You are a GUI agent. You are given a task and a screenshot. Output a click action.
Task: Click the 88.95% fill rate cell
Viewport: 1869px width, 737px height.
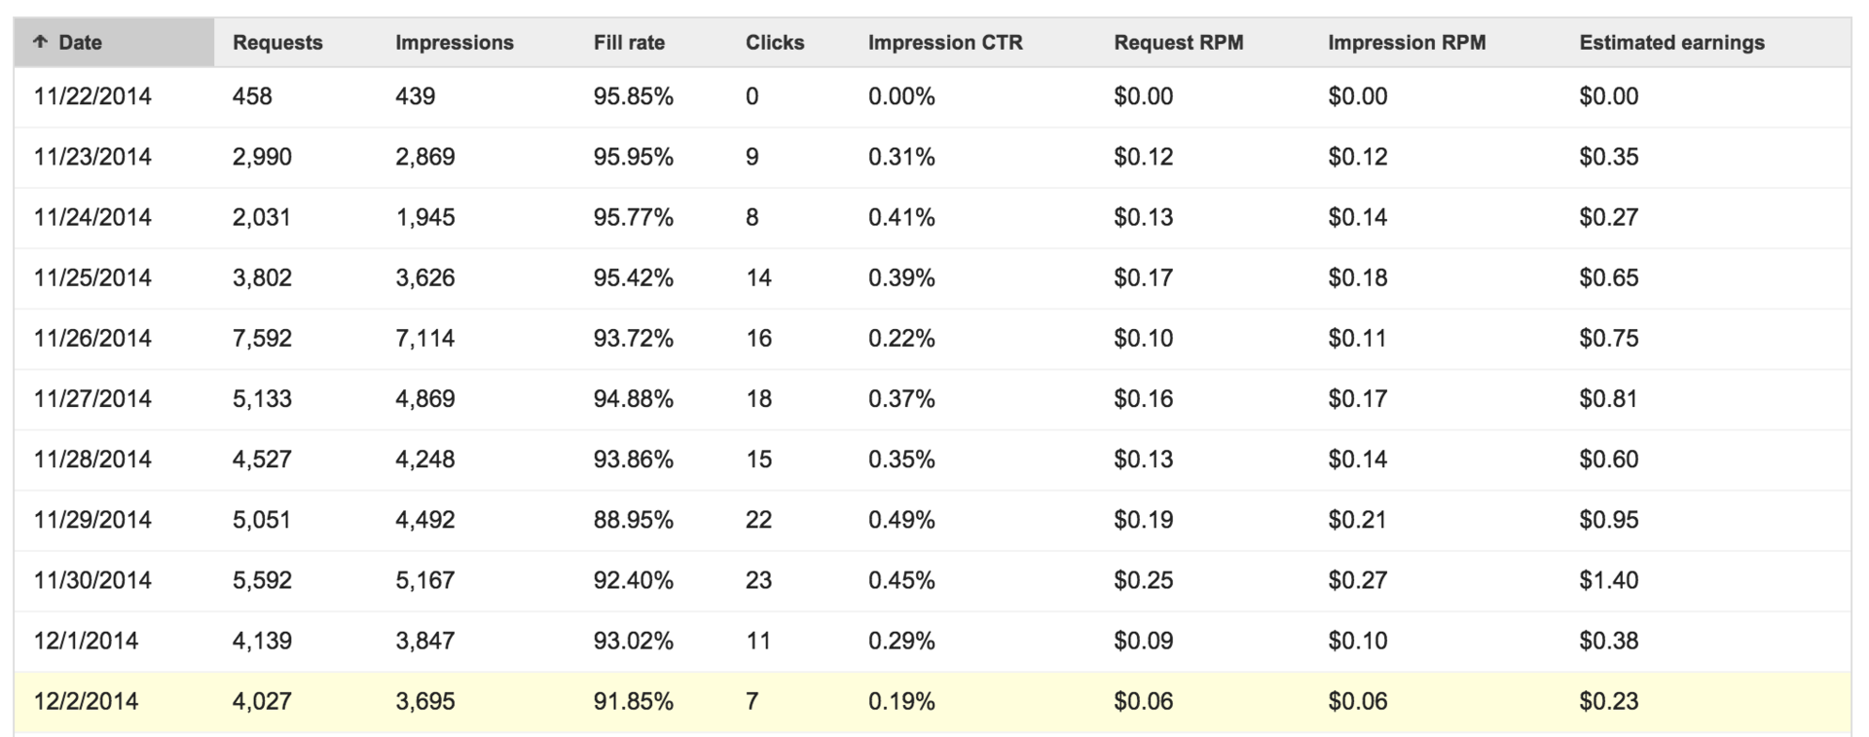coord(633,520)
